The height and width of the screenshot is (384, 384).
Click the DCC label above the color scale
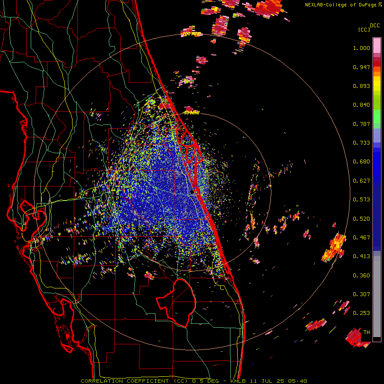pos(375,26)
